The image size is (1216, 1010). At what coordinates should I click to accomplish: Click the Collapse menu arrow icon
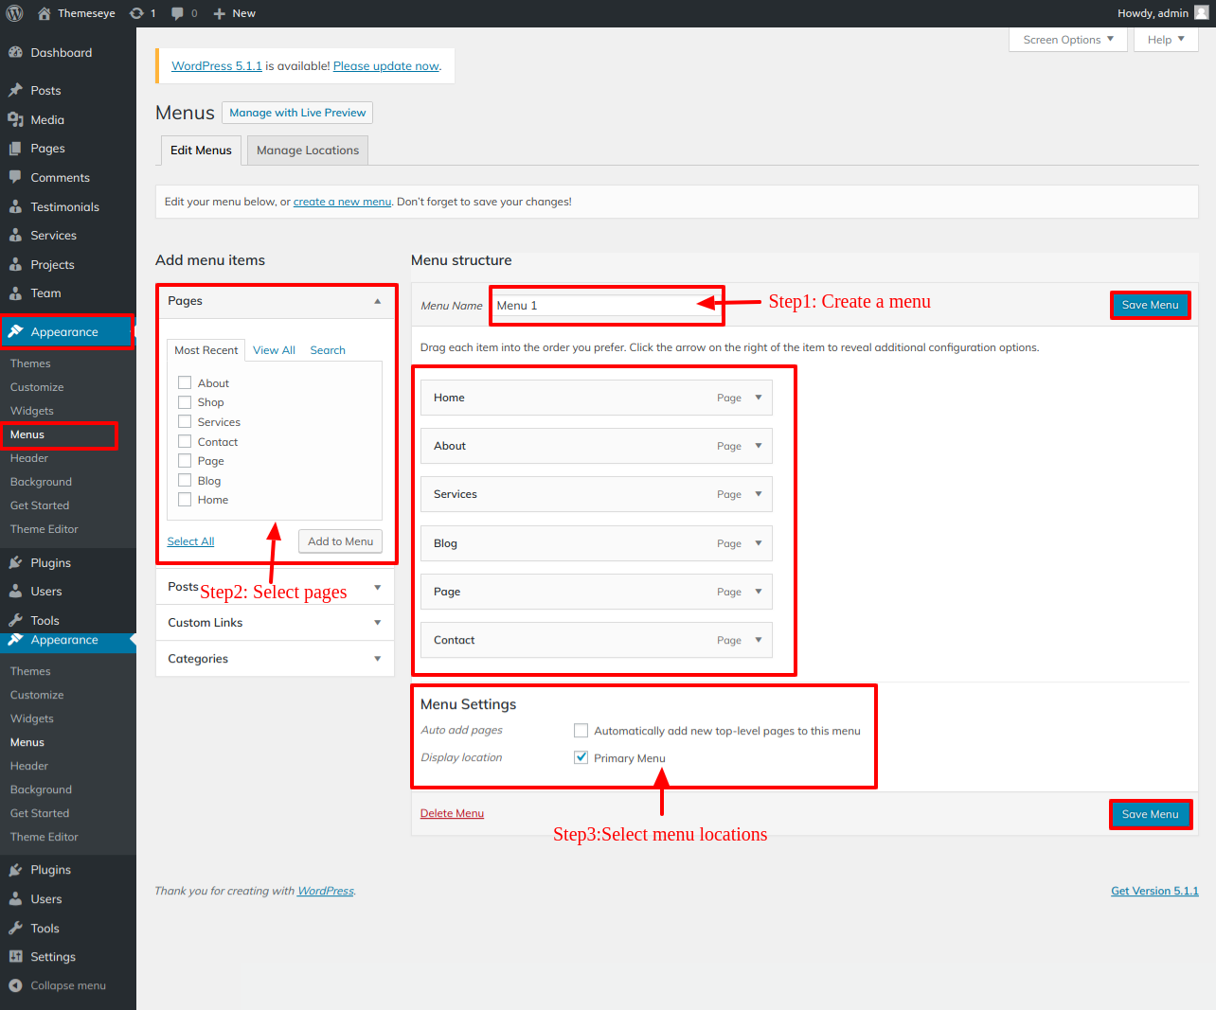15,985
